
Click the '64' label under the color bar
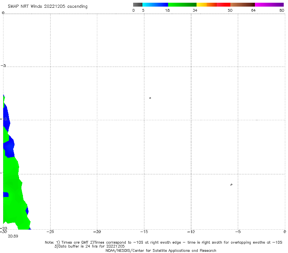click(253, 11)
